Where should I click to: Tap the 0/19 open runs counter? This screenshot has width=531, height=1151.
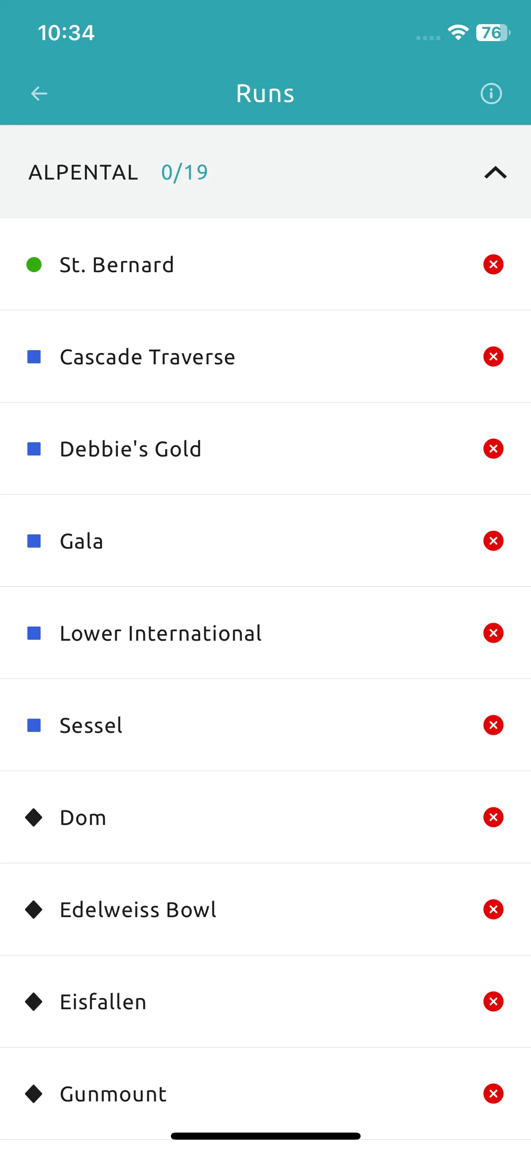tap(185, 172)
